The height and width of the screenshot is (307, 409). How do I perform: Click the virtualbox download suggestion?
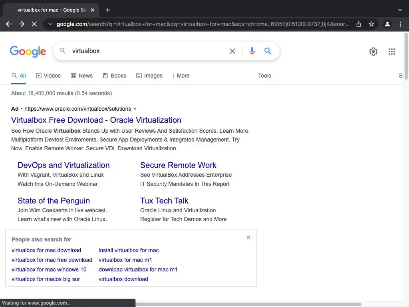click(123, 279)
